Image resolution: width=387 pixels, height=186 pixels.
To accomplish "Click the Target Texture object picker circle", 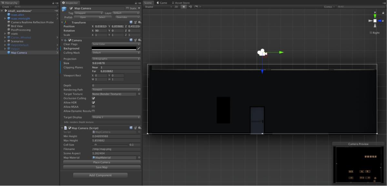I will point(139,94).
